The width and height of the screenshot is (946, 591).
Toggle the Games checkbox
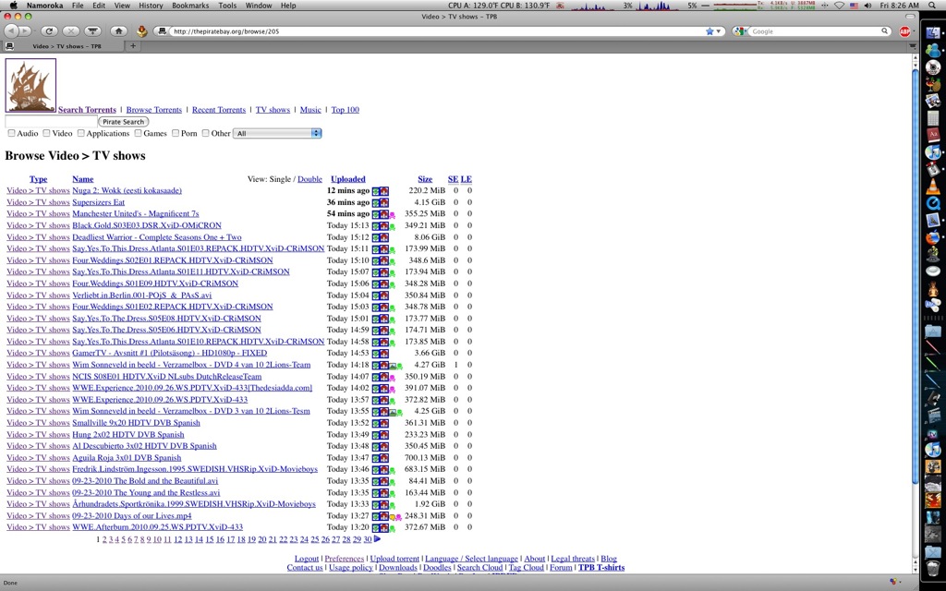click(139, 133)
